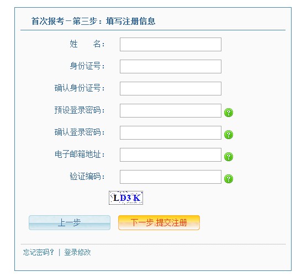The height and width of the screenshot is (277, 296).
Task: Click help icon beside 确认登录密码 field
Action: coord(229,135)
